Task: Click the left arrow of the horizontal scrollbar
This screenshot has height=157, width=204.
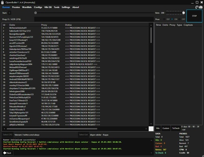Action: point(4,129)
